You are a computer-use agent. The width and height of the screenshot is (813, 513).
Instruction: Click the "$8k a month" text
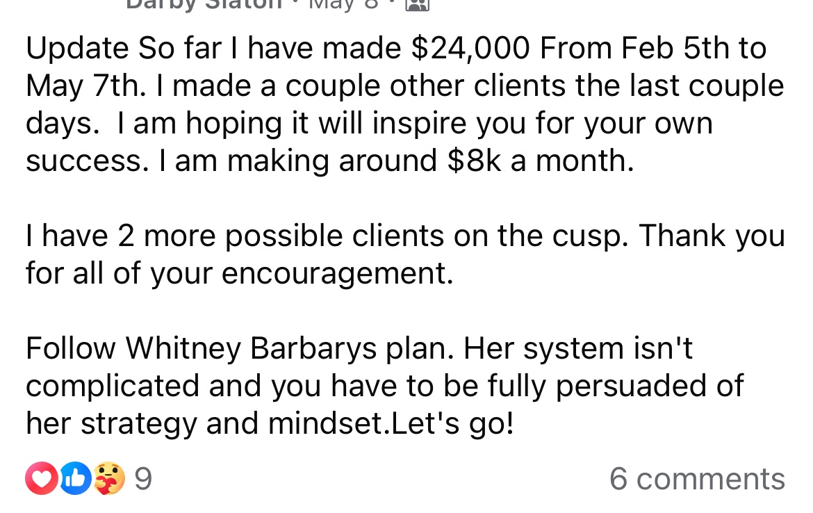(x=541, y=161)
